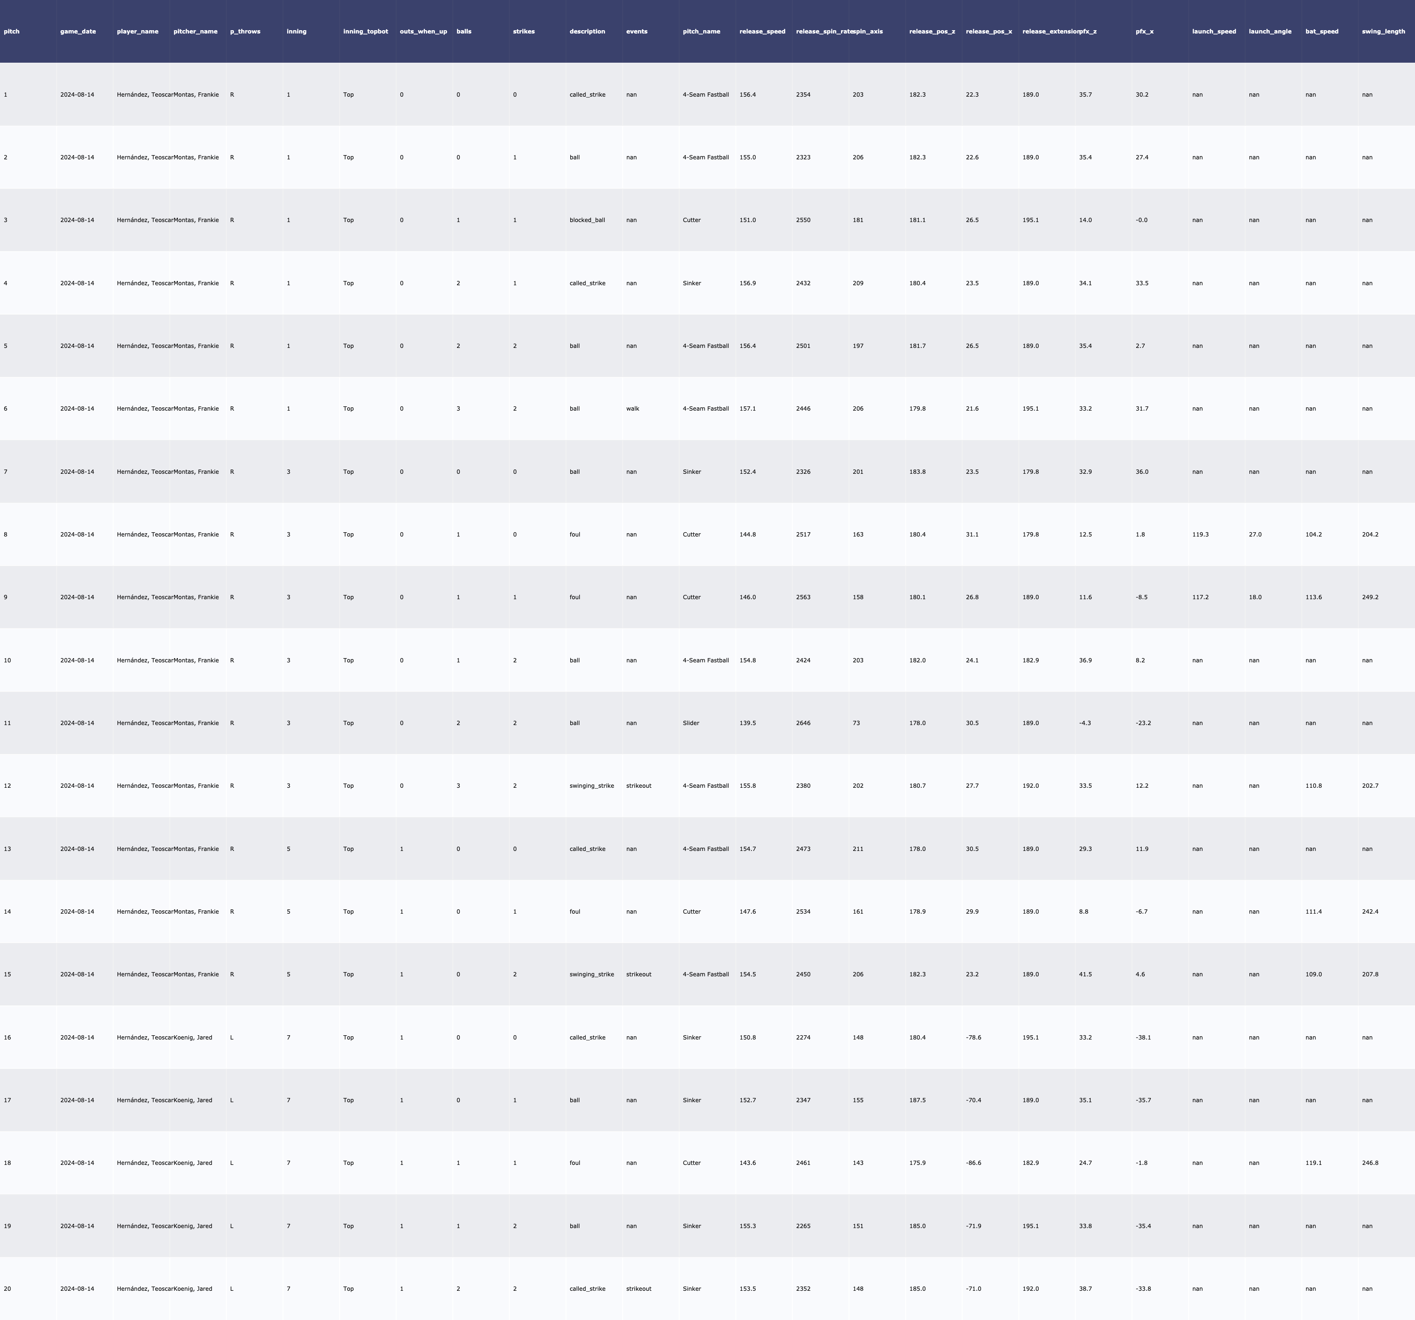Select the swing_length column header
Viewport: 1415px width, 1320px height.
(x=1383, y=31)
